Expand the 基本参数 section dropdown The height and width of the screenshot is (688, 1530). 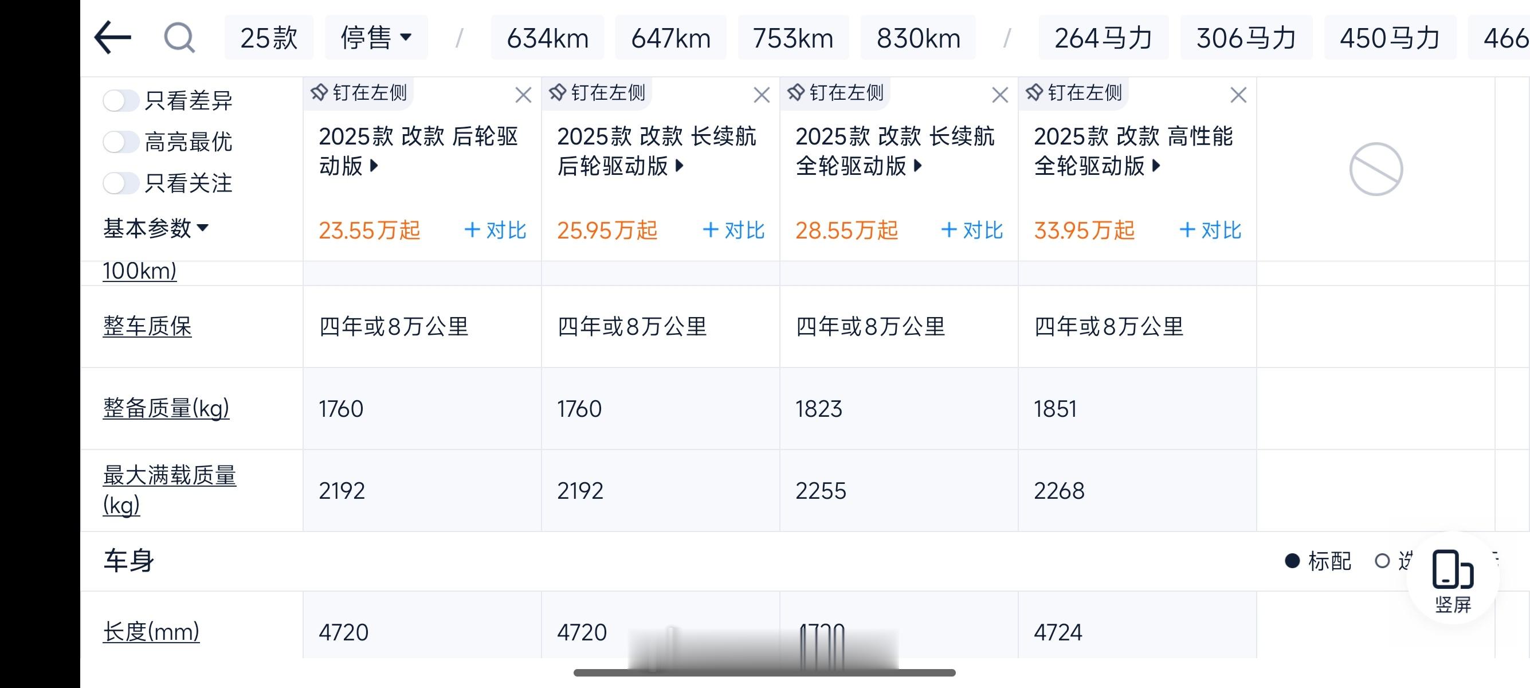coord(156,228)
